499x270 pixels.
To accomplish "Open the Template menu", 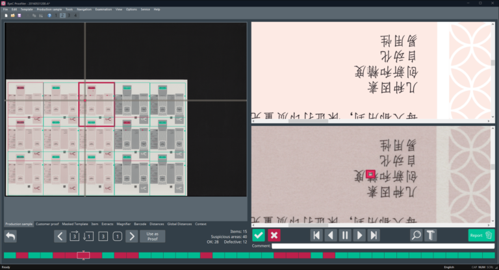I will point(27,10).
